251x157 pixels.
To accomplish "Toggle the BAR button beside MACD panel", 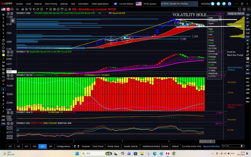I will 3,120.
